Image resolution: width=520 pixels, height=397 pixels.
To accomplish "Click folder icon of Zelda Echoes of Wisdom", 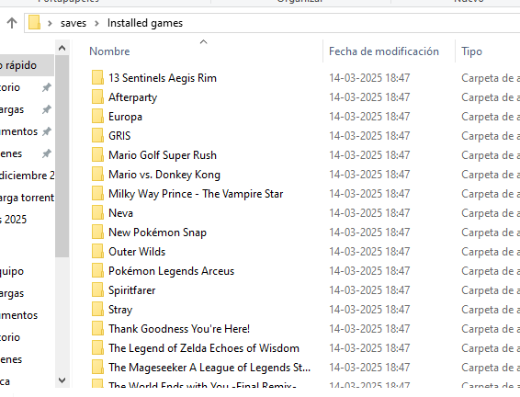I will pos(97,347).
